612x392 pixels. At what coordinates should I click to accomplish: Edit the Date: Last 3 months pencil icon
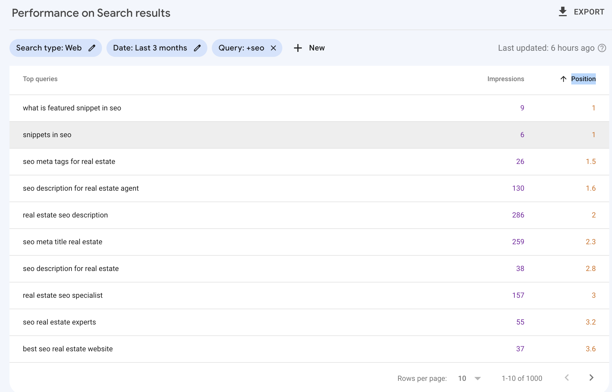[x=197, y=48]
